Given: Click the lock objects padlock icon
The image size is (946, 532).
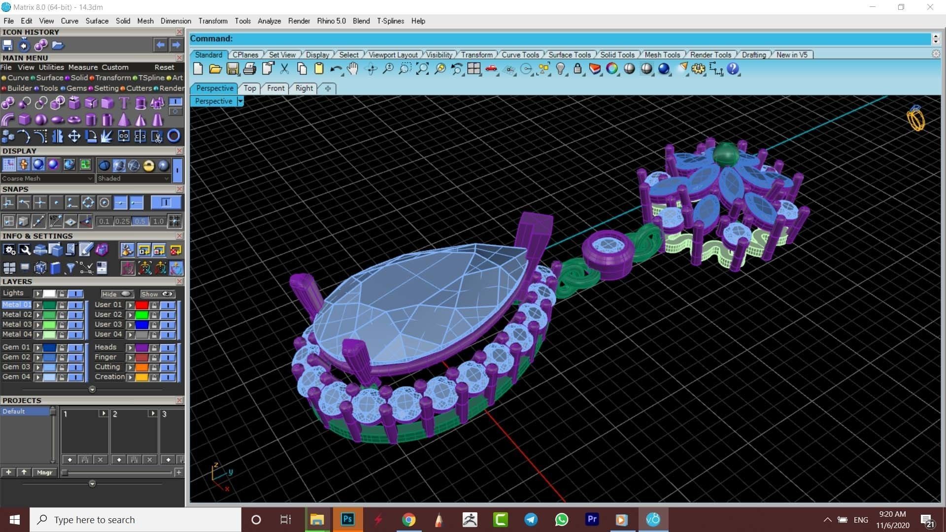Looking at the screenshot, I should click(577, 69).
